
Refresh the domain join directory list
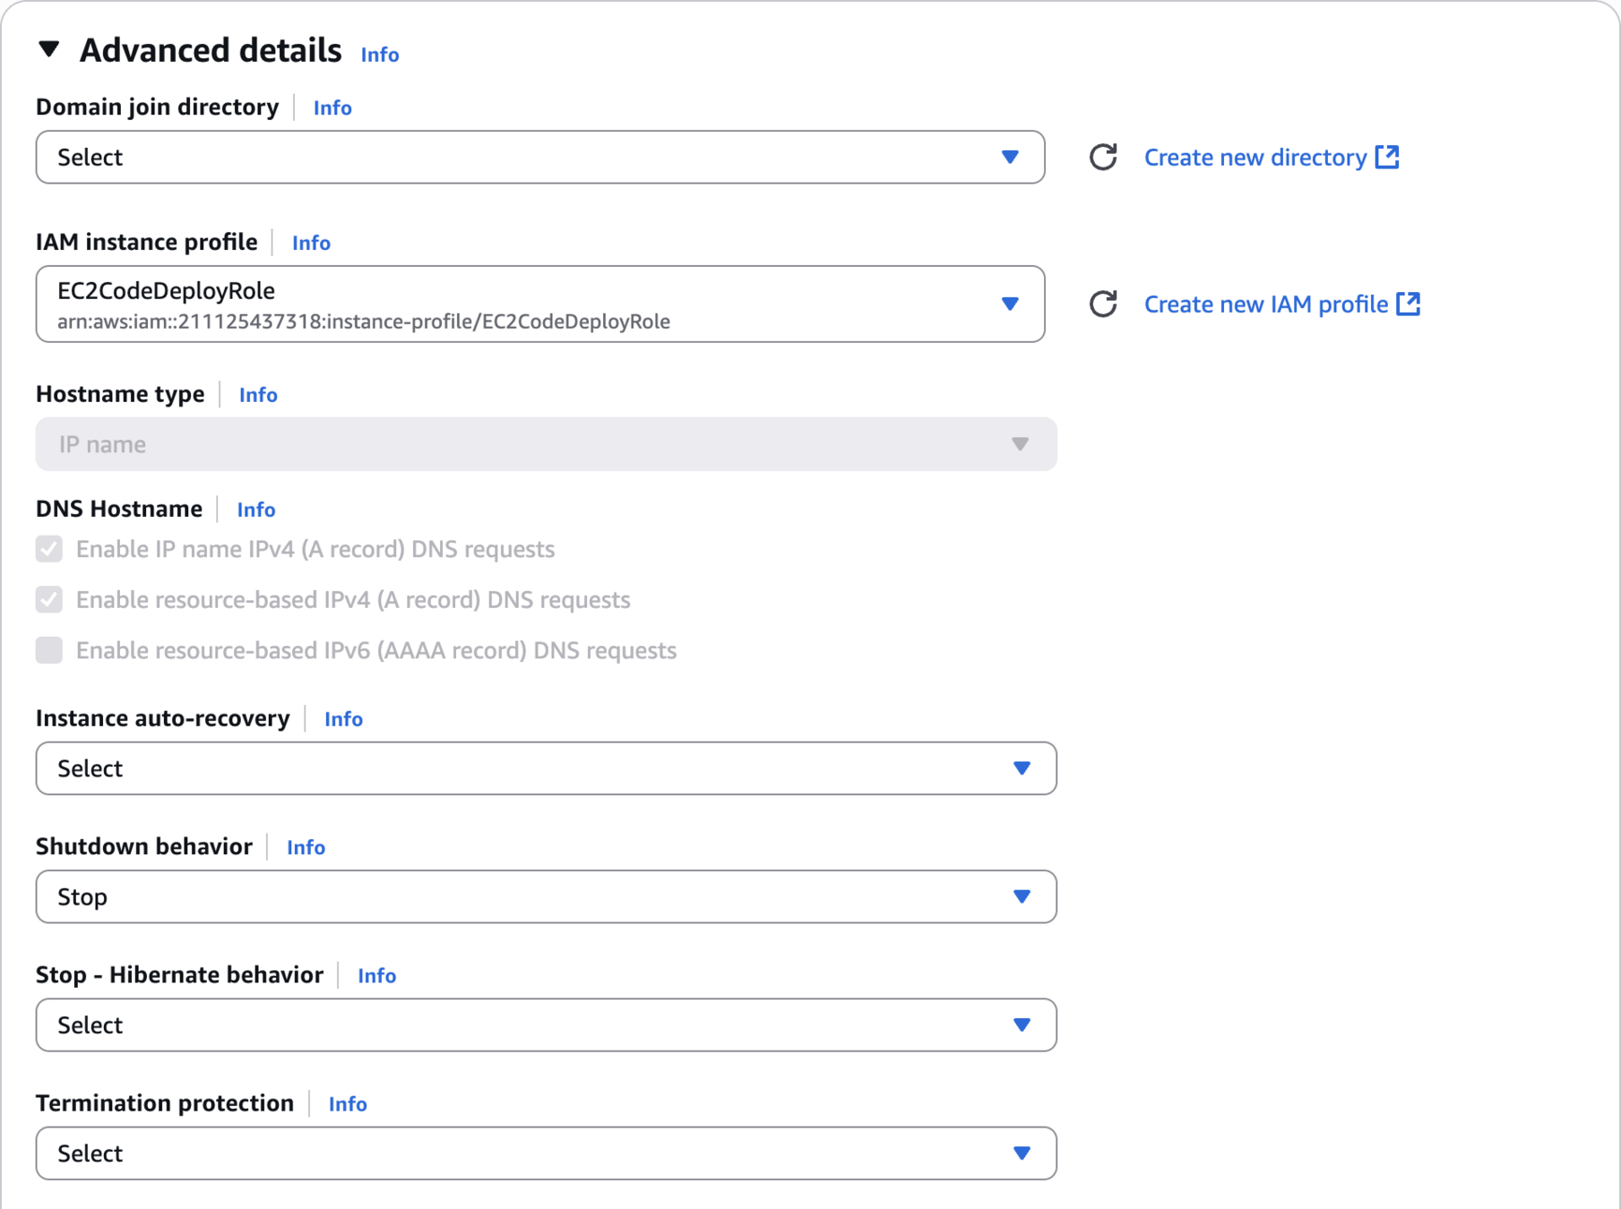(1102, 158)
